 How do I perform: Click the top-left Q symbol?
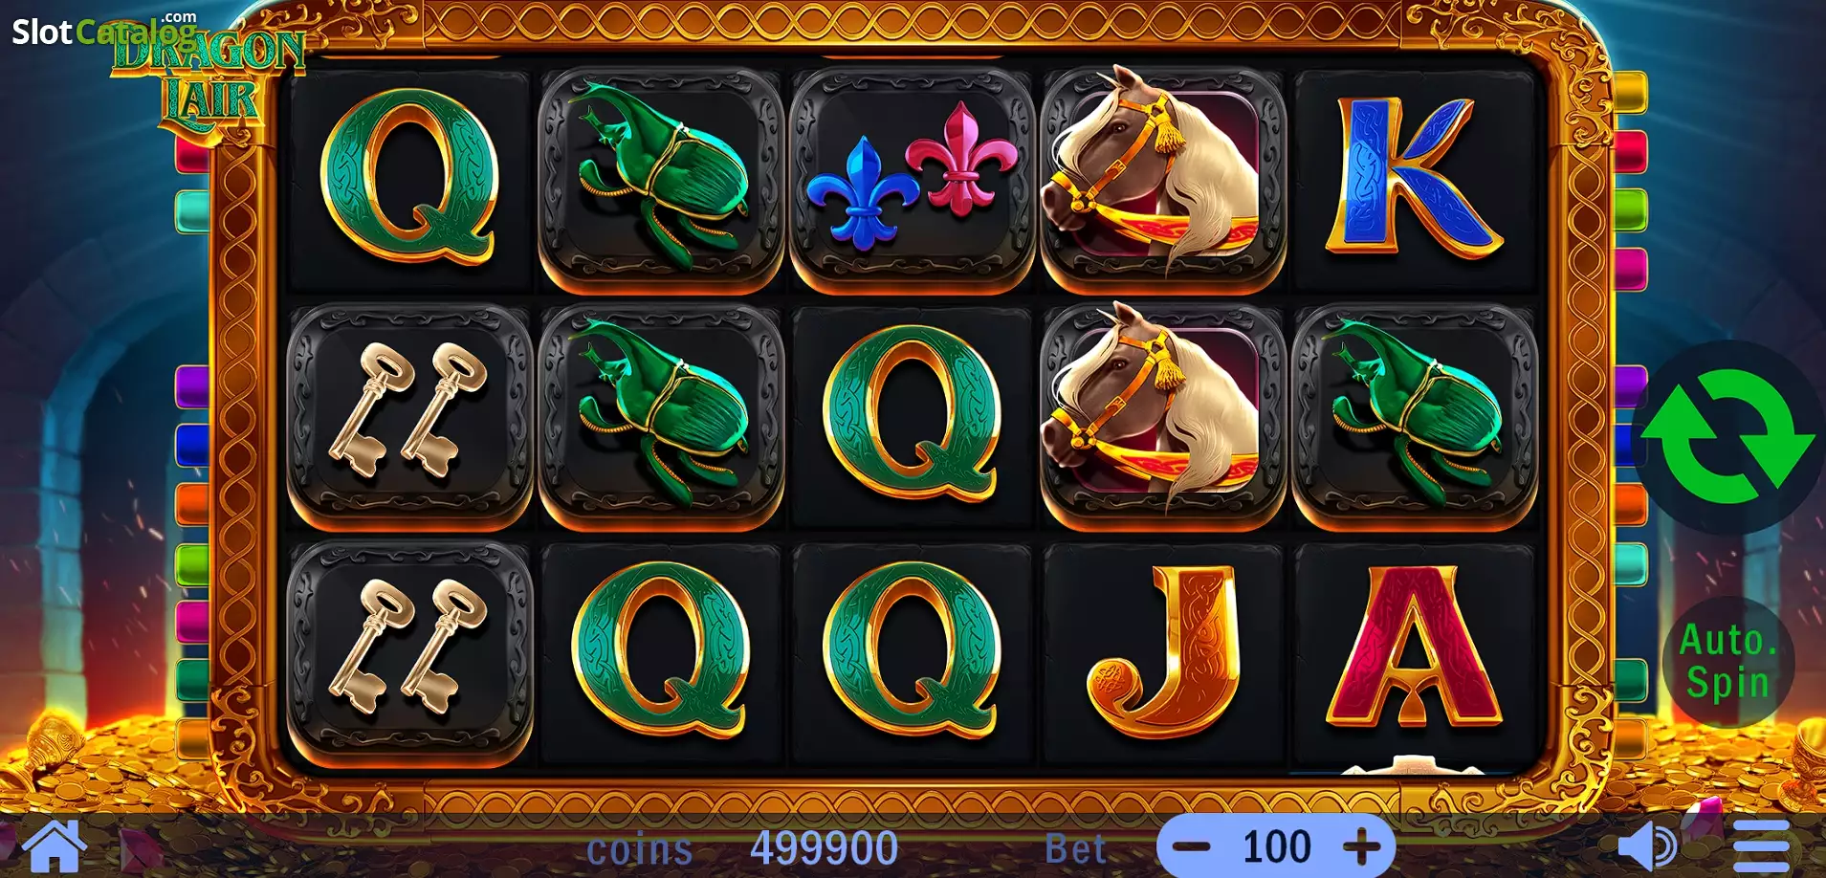[x=409, y=178]
